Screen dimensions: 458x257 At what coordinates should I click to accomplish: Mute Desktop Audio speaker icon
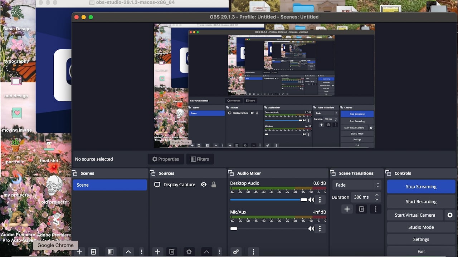coord(311,200)
